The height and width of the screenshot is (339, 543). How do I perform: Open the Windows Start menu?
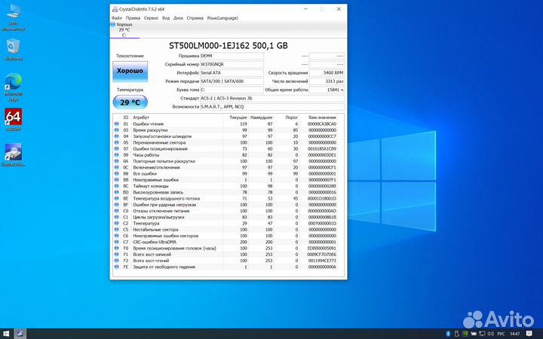coord(6,334)
